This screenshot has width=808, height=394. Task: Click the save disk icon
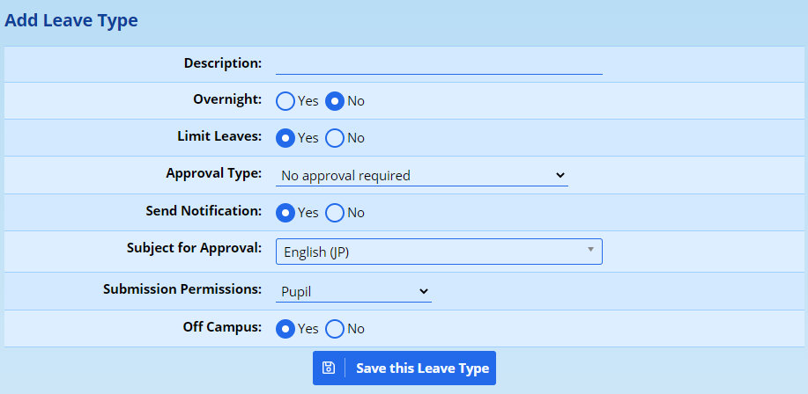pyautogui.click(x=328, y=368)
